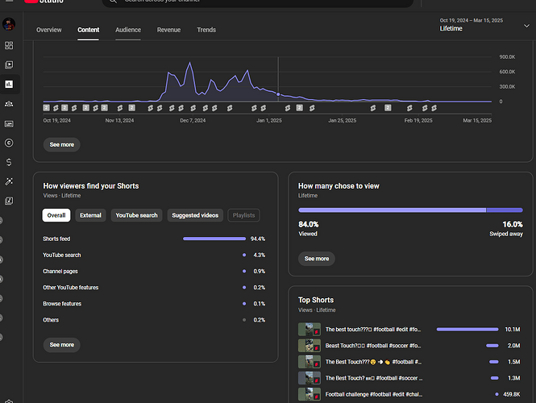536x403 pixels.
Task: Click first '2' video marker at Oct 19, 2024
Action: (x=47, y=108)
